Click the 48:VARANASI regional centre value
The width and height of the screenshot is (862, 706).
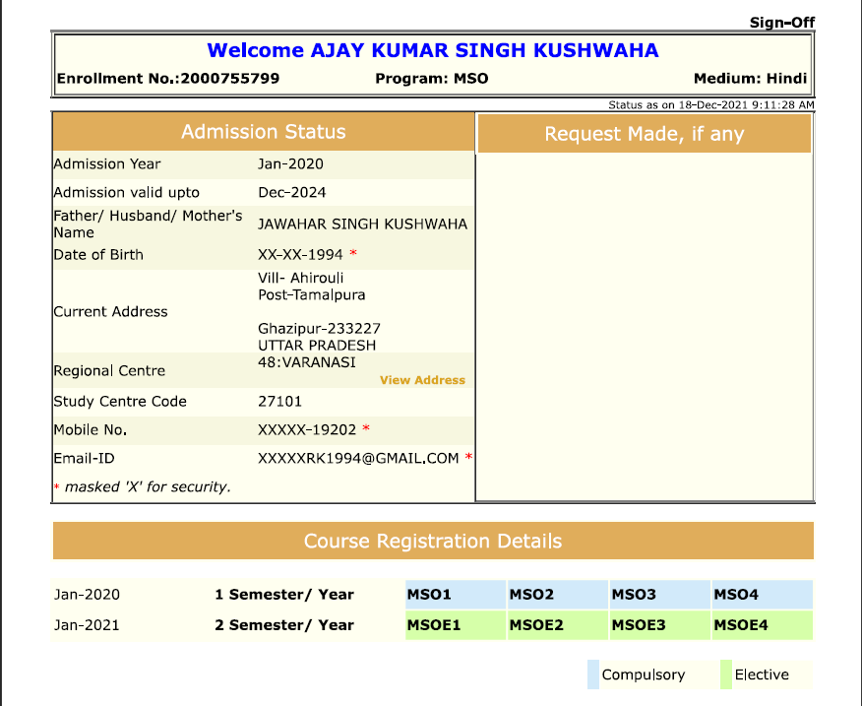pos(307,362)
